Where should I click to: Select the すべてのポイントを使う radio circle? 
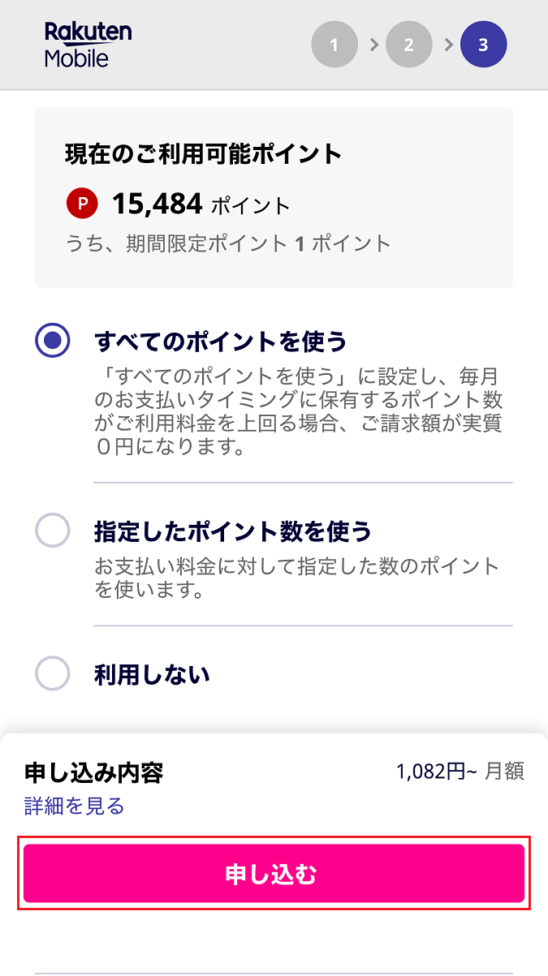pos(53,342)
